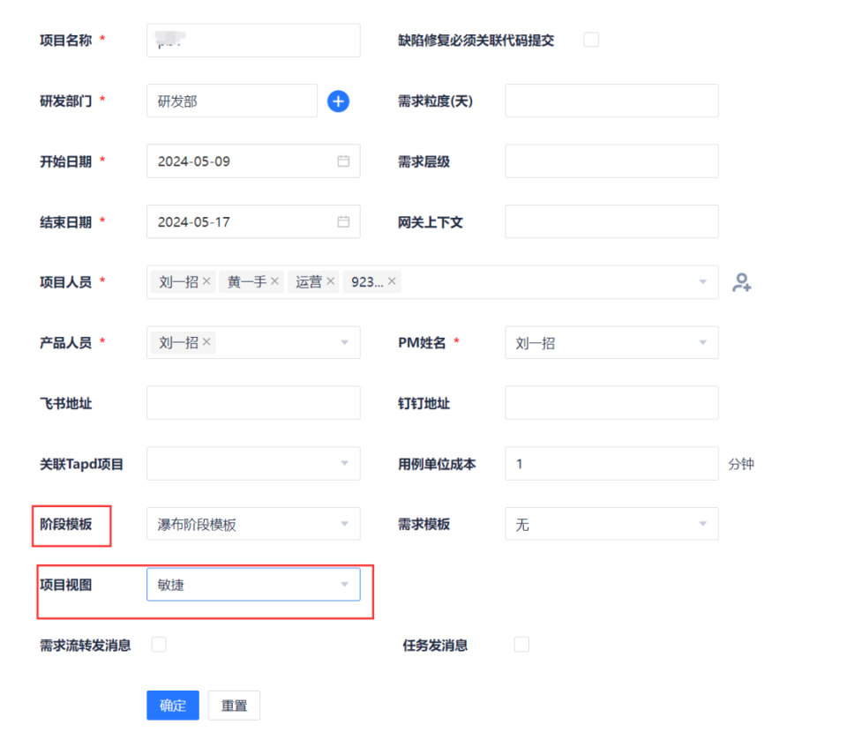The width and height of the screenshot is (847, 747).
Task: Open the 需求模板 dropdown showing 无
Action: tap(611, 524)
